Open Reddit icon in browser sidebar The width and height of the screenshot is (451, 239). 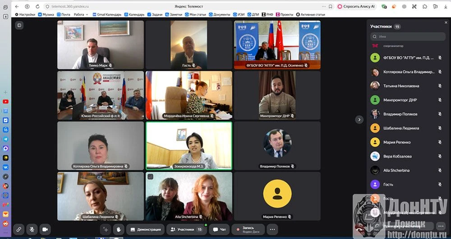[5, 224]
